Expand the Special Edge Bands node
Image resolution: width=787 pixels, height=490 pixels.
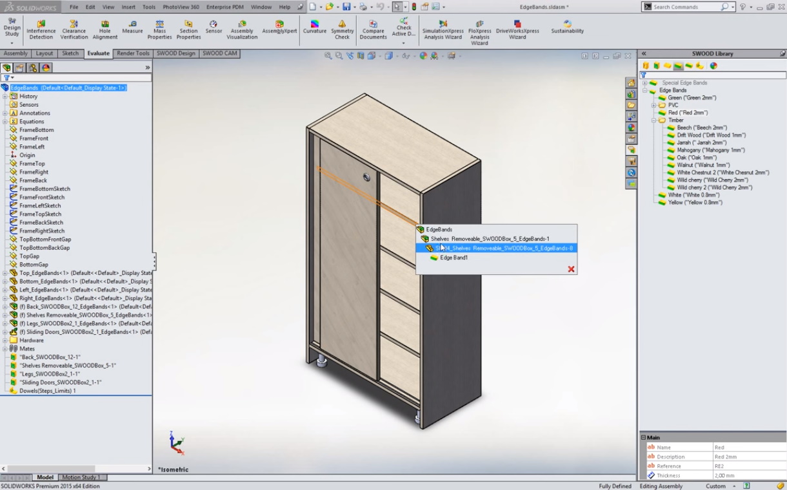644,83
